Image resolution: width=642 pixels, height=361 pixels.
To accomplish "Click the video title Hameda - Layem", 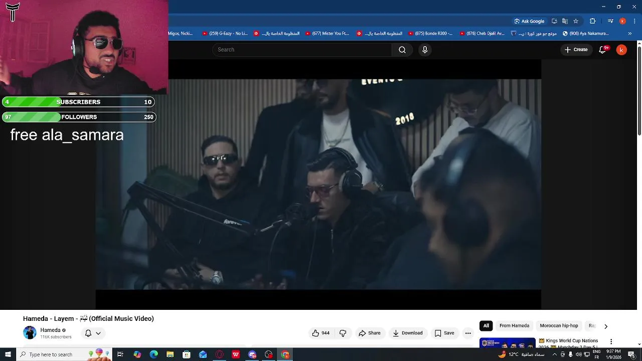I will (88, 318).
